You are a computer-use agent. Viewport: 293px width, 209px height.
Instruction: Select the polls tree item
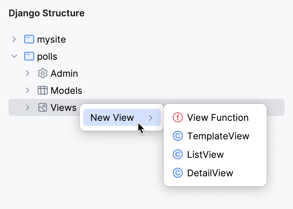pyautogui.click(x=48, y=56)
